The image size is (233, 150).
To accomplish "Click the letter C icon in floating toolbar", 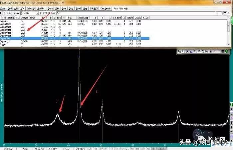I will pyautogui.click(x=211, y=51).
